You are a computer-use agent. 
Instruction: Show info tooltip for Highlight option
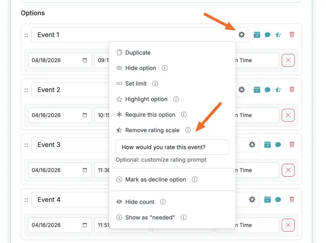pos(176,99)
